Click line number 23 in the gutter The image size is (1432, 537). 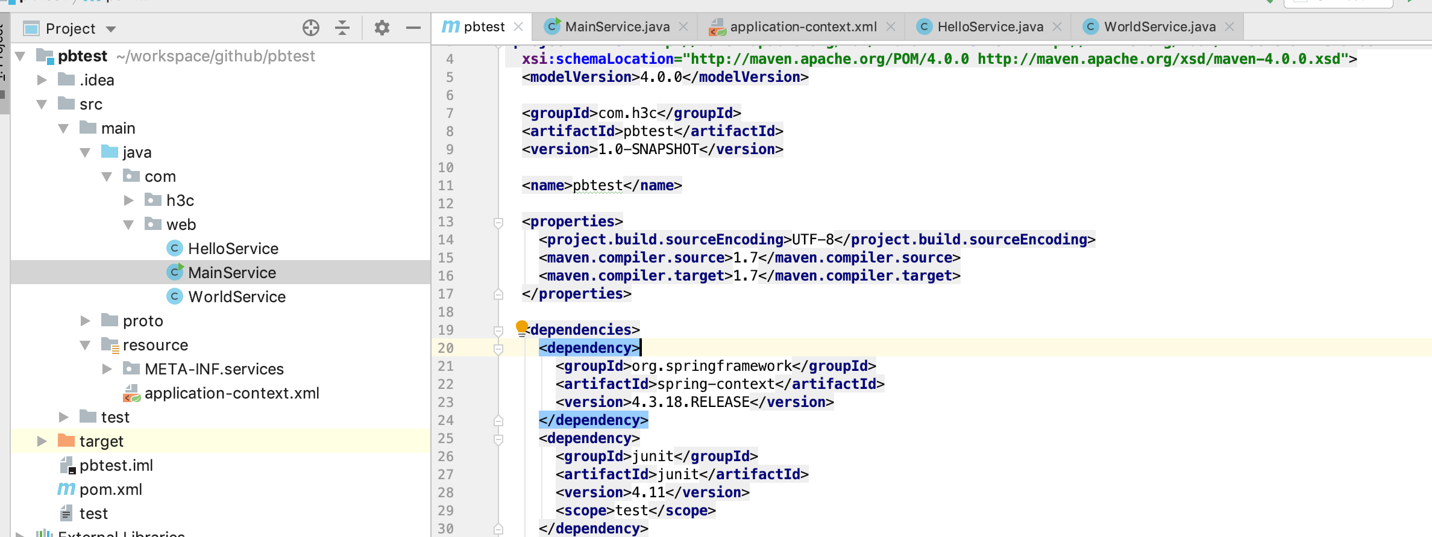445,402
